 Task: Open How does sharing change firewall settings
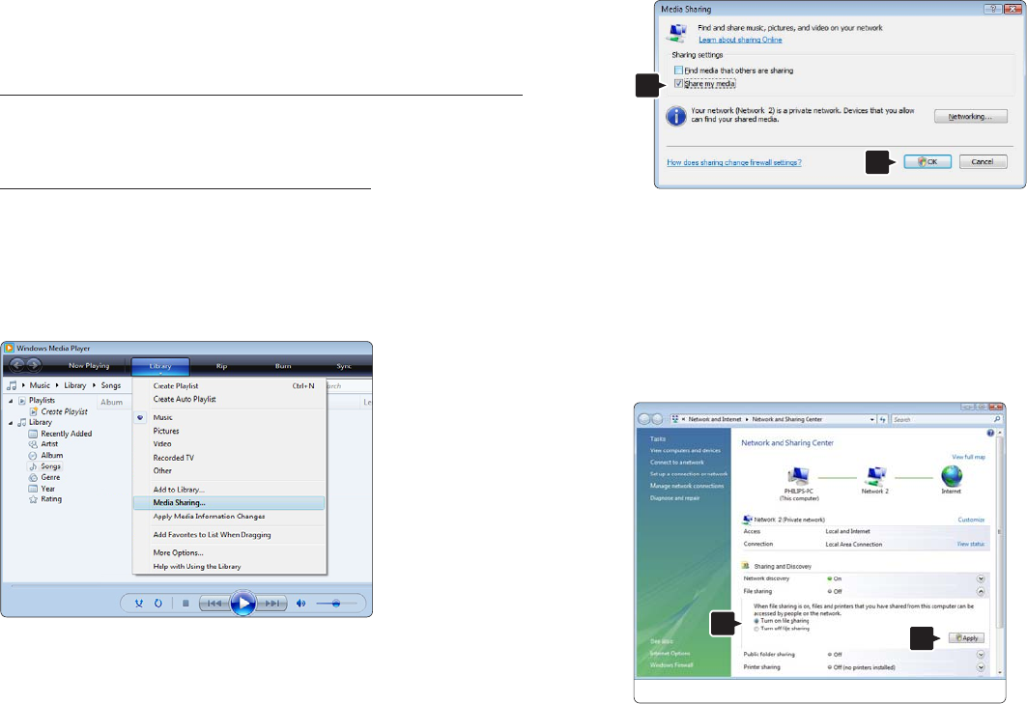point(734,162)
